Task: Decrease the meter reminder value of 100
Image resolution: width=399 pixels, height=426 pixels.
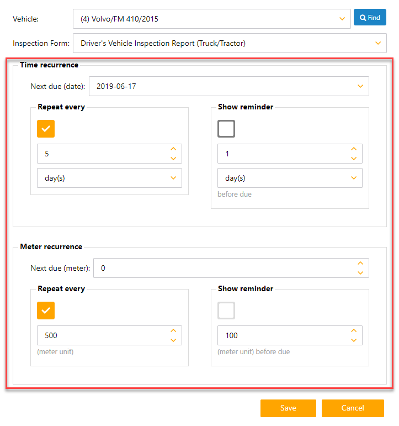Action: coord(354,340)
